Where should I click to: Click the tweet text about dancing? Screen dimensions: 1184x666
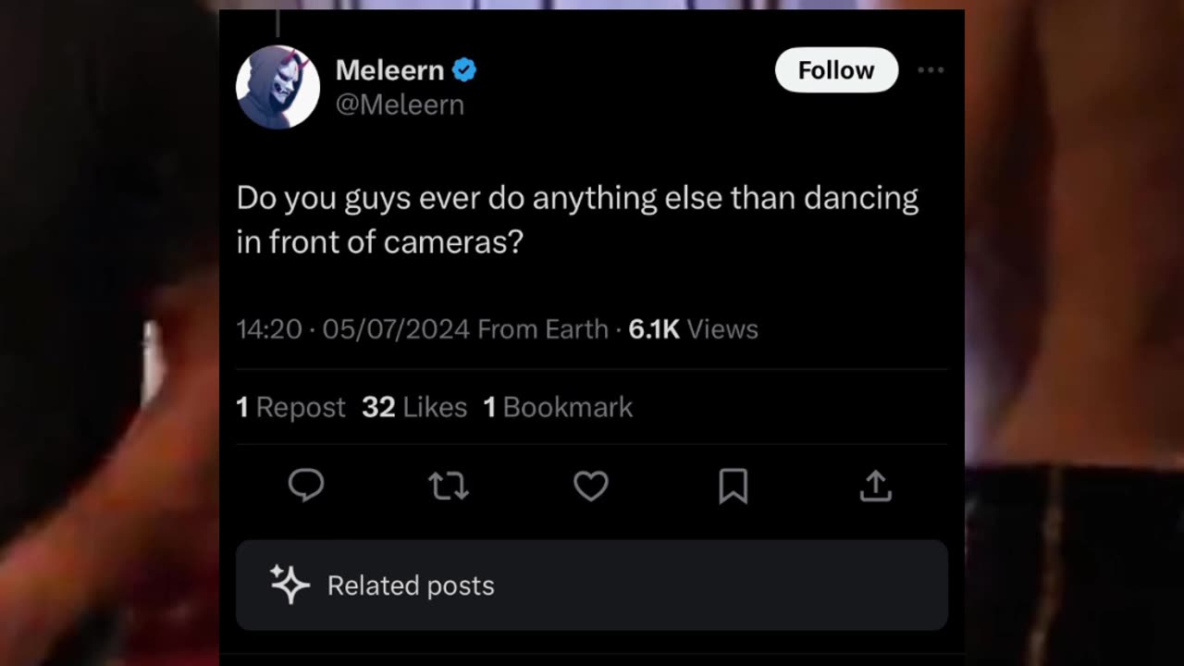577,219
